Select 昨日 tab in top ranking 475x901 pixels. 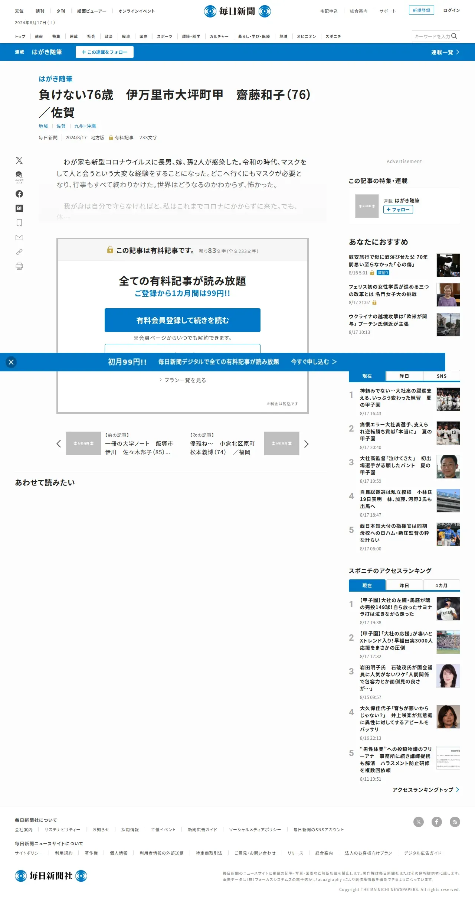click(404, 376)
